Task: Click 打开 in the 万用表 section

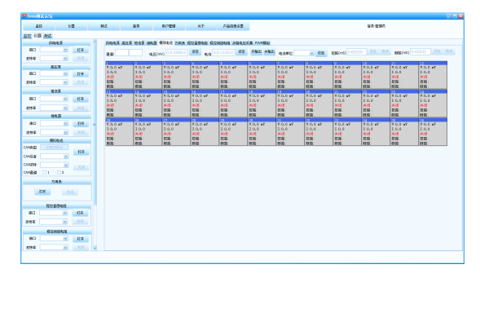Action: [42, 192]
